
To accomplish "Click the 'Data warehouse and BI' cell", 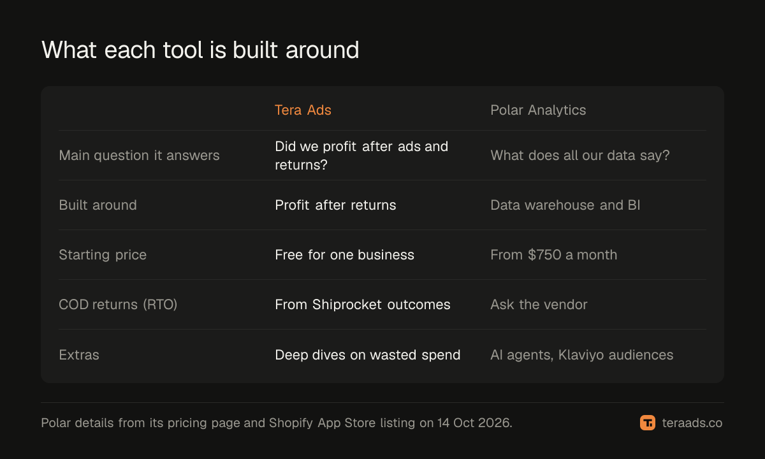I will coord(565,205).
